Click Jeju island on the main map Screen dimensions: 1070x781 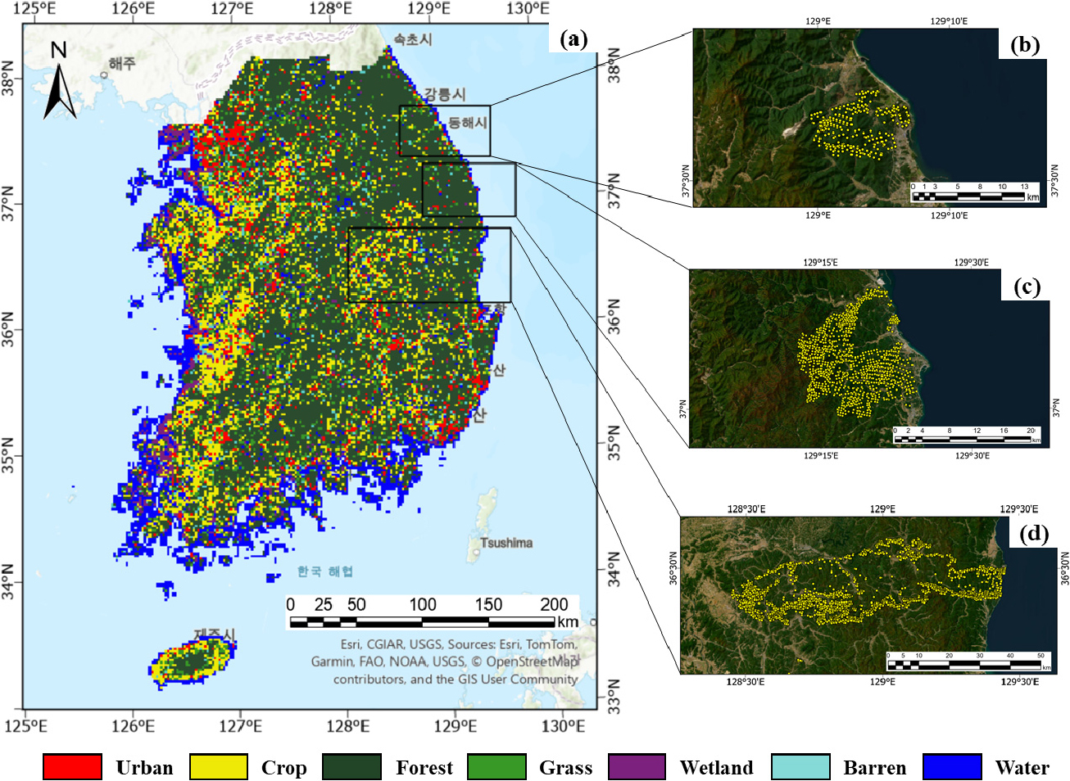tap(194, 659)
